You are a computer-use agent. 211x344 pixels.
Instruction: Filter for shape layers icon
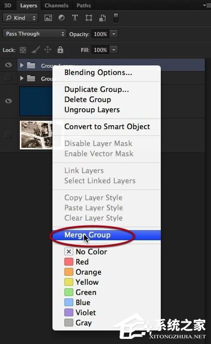(x=89, y=18)
